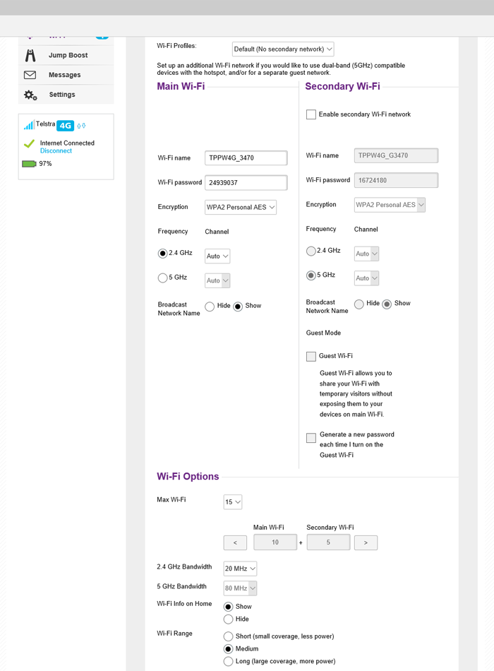Open Settings from the sidebar menu

[x=62, y=95]
